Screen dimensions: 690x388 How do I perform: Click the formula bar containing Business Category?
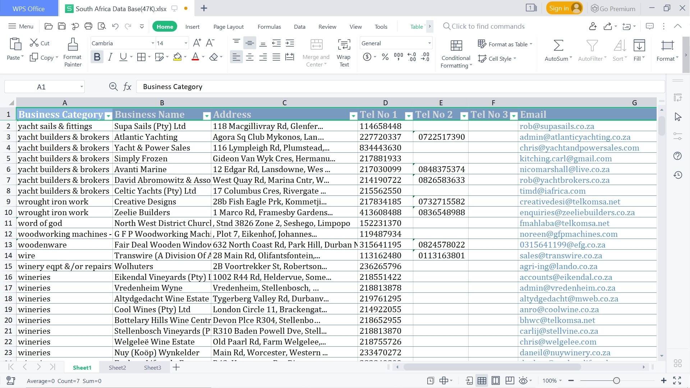tap(400, 87)
